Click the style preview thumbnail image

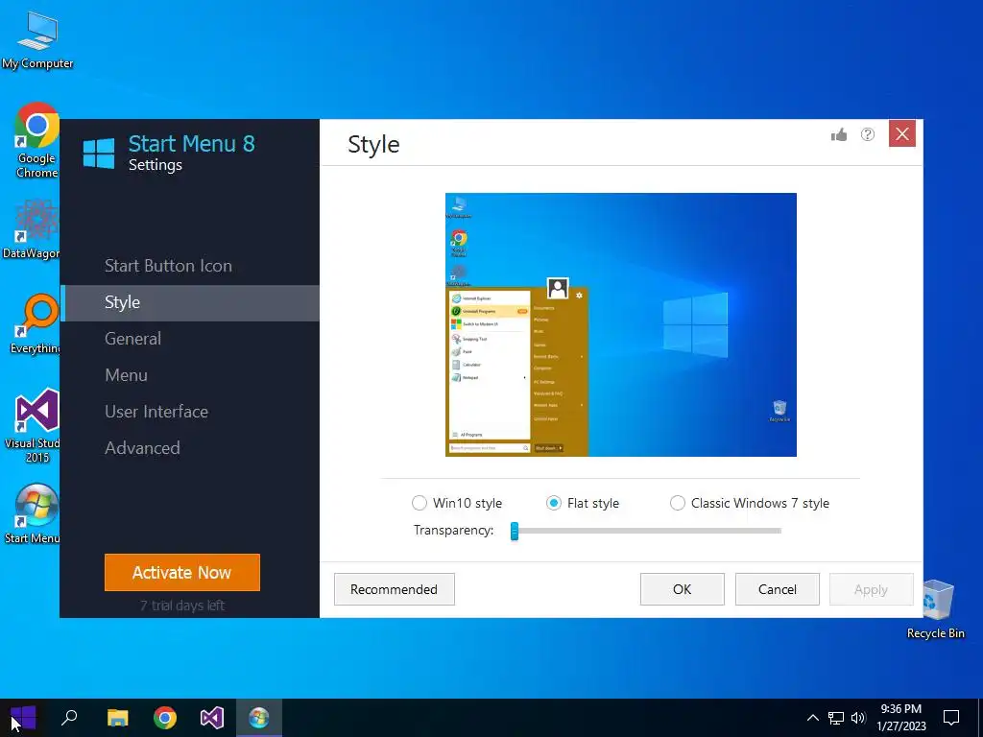(x=621, y=324)
